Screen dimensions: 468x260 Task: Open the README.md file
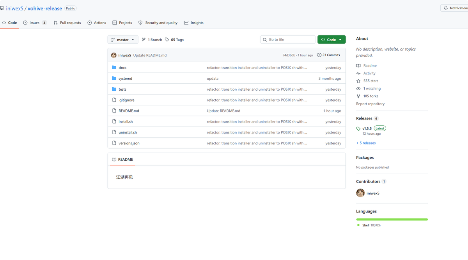(x=129, y=111)
